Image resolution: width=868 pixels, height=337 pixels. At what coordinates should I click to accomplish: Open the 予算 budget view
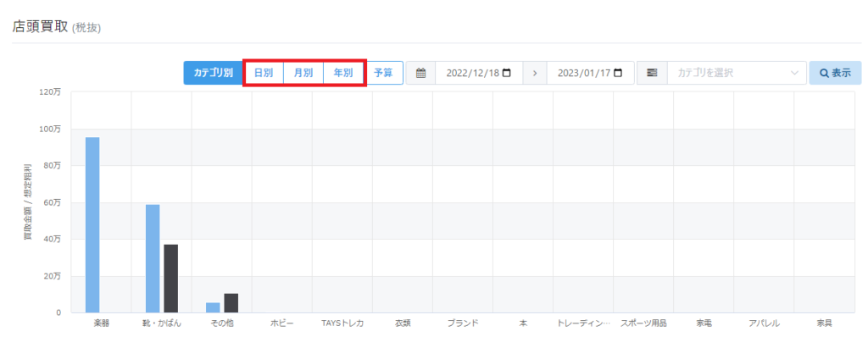[x=384, y=73]
